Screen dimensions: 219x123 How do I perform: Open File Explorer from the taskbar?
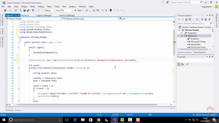[83, 120]
